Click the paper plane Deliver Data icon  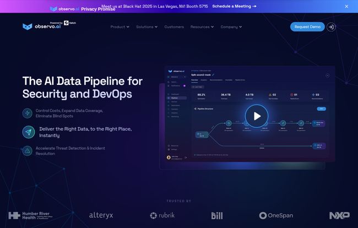point(28,132)
